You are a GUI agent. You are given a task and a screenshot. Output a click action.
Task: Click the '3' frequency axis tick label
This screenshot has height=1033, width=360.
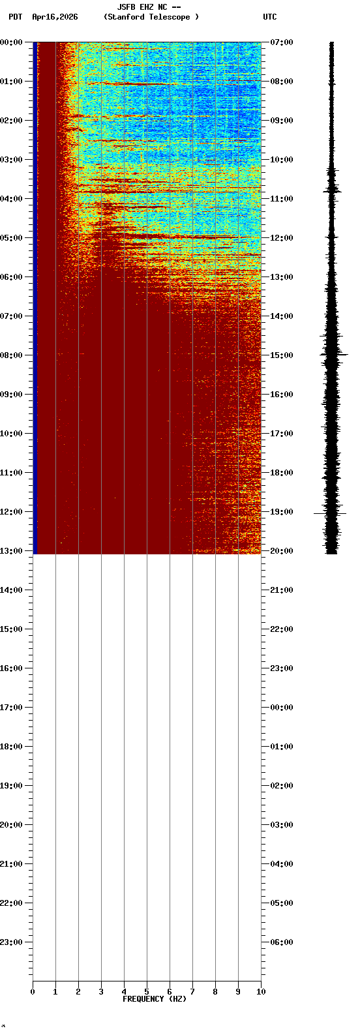pyautogui.click(x=101, y=992)
